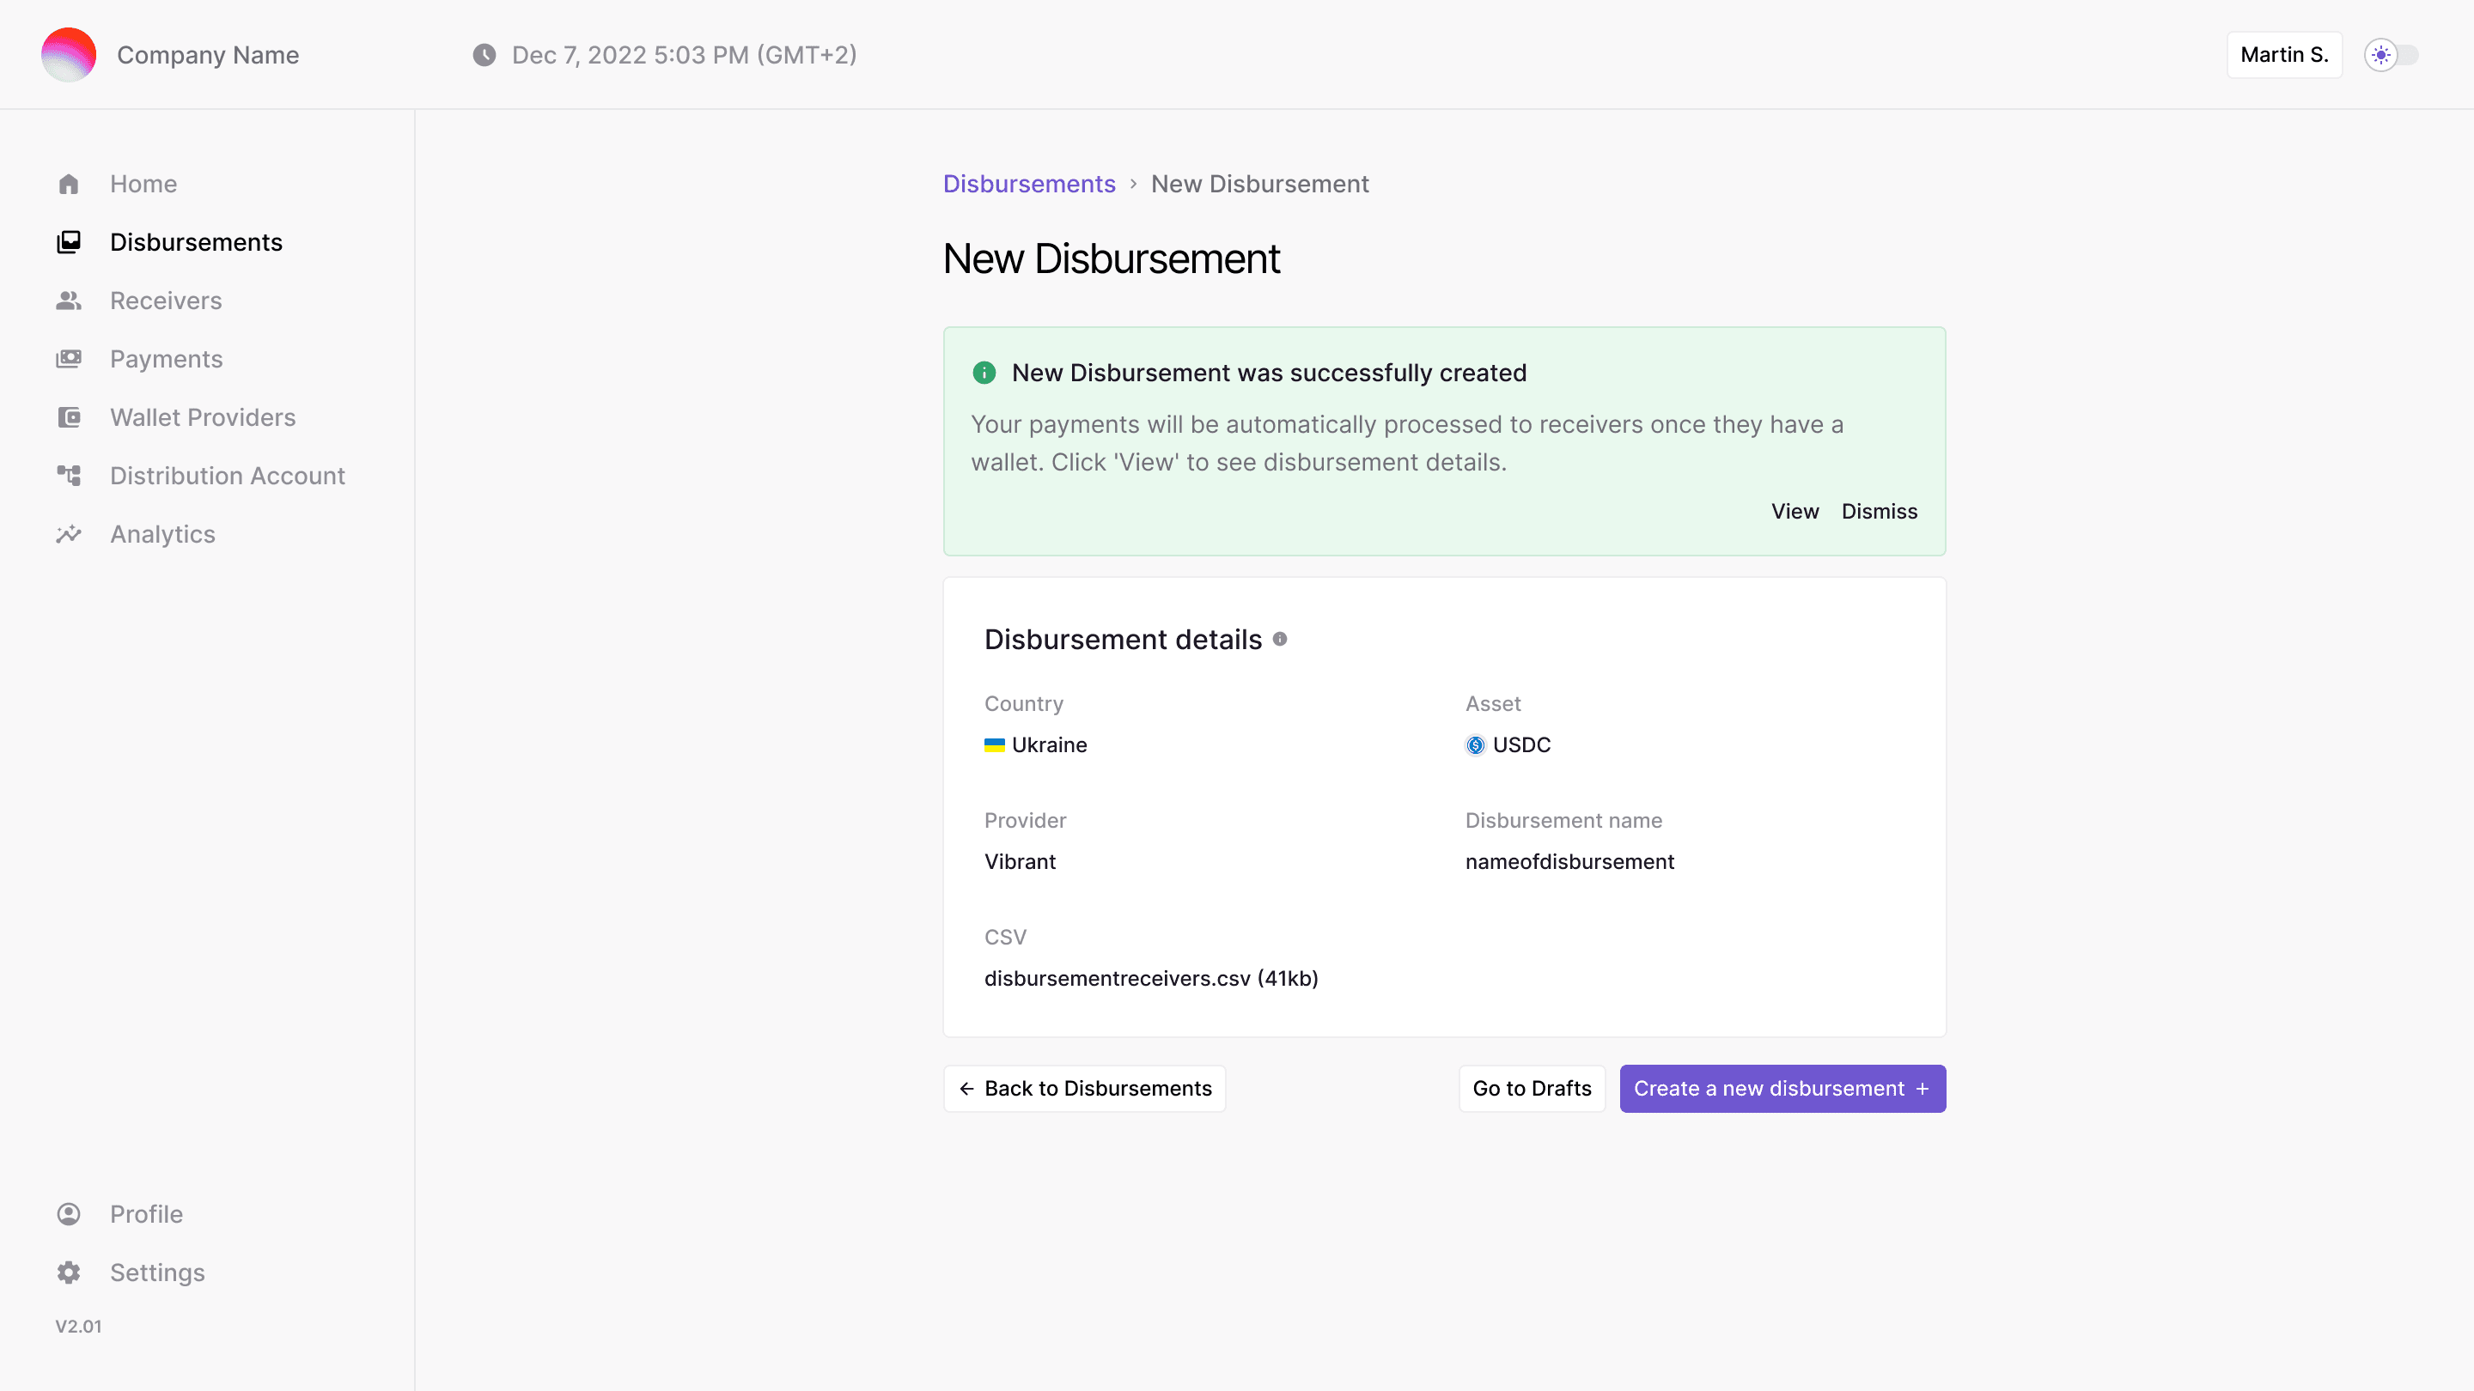Click the Home icon in sidebar
This screenshot has width=2474, height=1391.
click(x=68, y=184)
